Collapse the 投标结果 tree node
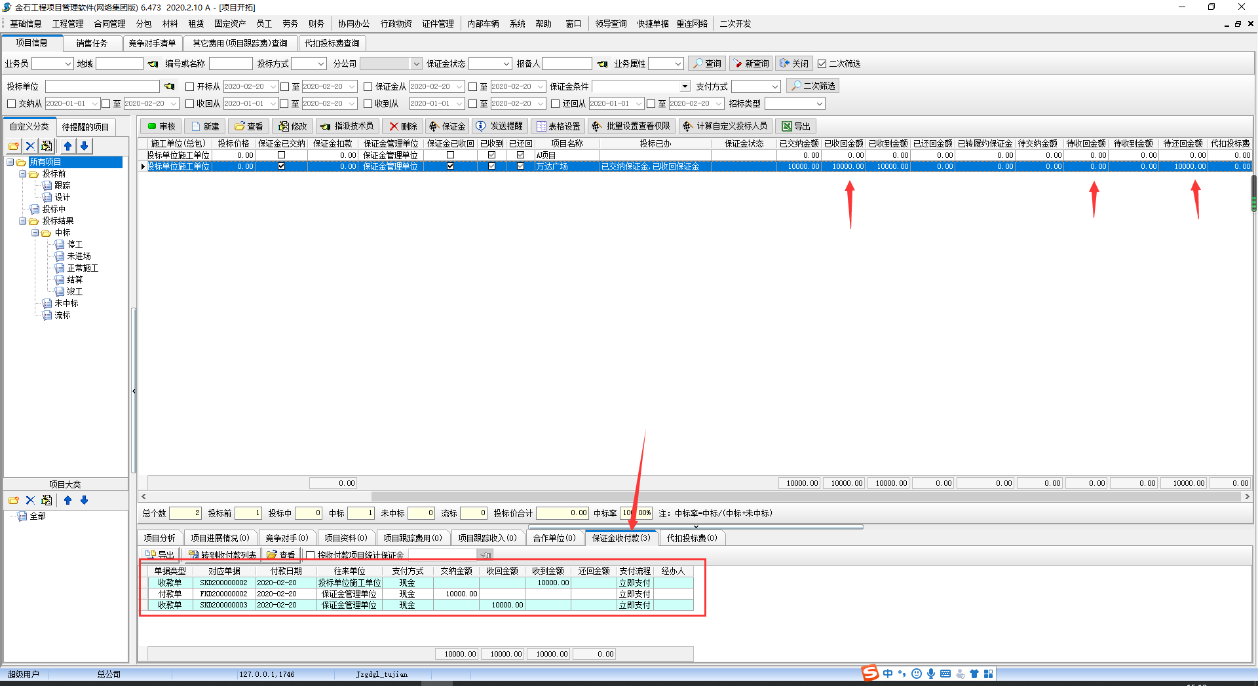The image size is (1258, 686). click(23, 221)
